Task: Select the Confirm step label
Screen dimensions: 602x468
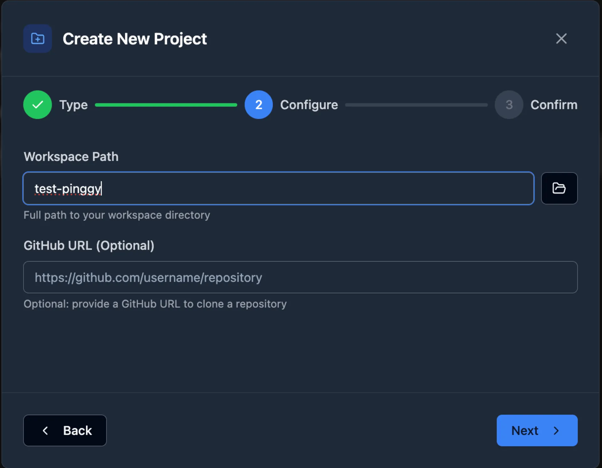Action: (554, 105)
